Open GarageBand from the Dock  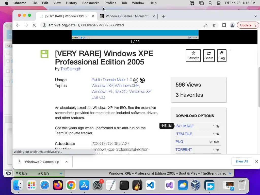click(x=137, y=185)
